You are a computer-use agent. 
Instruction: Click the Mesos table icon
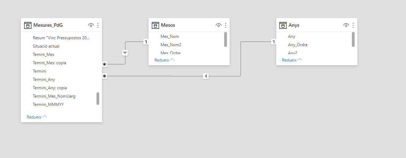[155, 25]
